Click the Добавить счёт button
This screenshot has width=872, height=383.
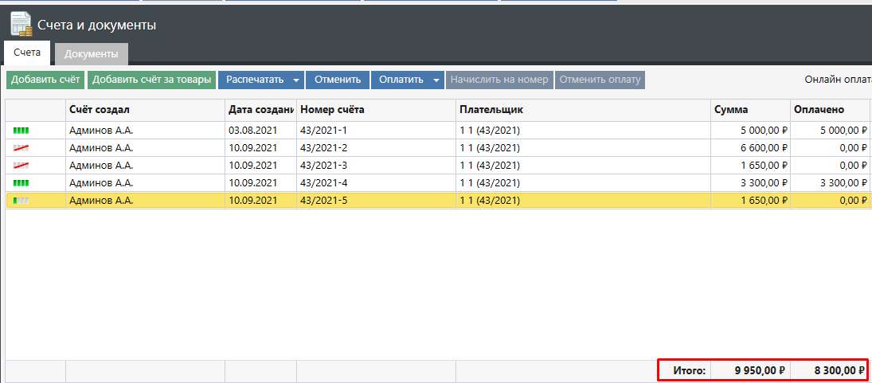pyautogui.click(x=45, y=80)
